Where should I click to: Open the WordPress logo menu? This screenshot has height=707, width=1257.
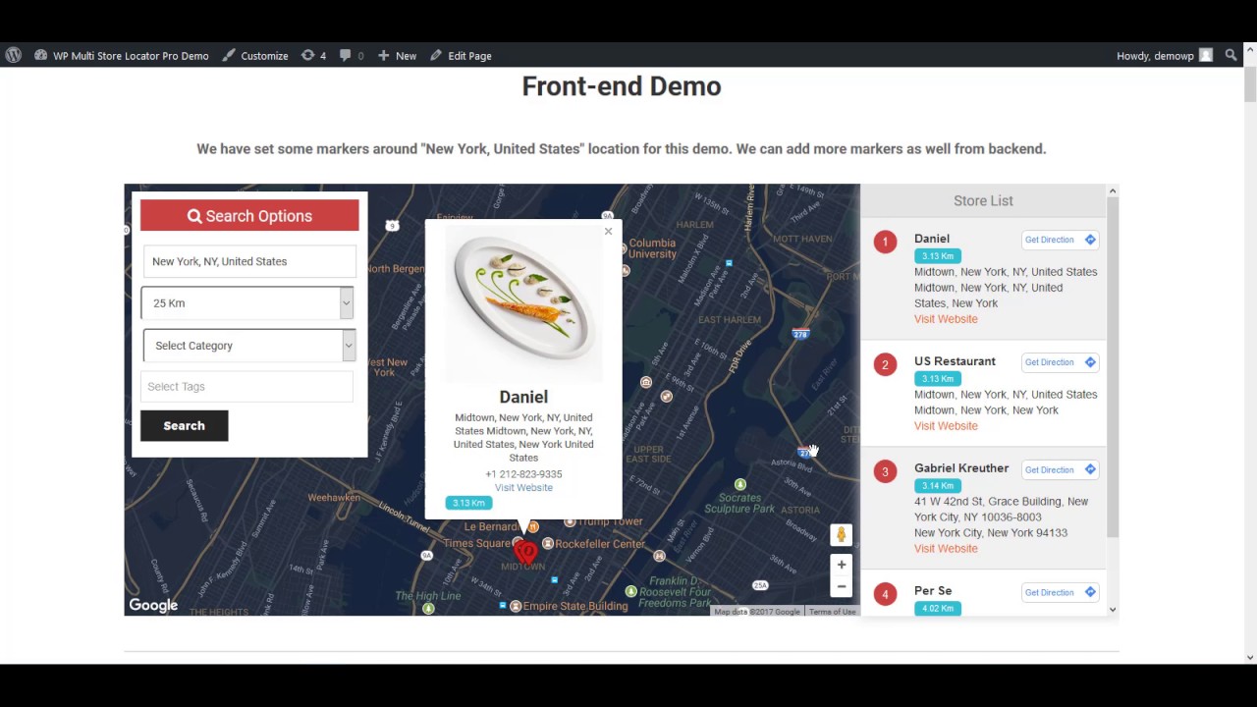[x=13, y=56]
